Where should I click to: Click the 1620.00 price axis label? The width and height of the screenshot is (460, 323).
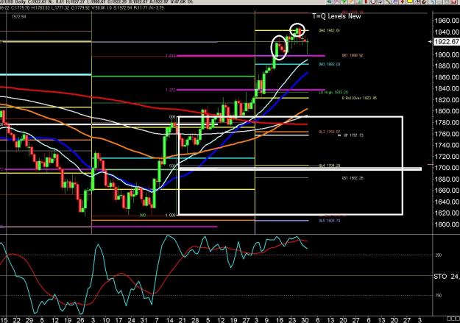(x=447, y=213)
